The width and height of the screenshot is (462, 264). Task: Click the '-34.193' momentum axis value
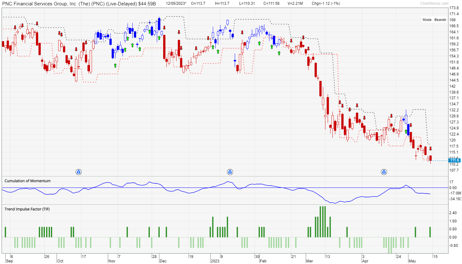[x=455, y=199]
